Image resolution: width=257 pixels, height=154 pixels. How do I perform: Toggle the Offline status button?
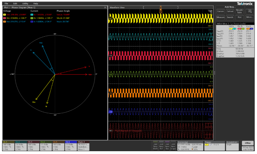click(248, 143)
